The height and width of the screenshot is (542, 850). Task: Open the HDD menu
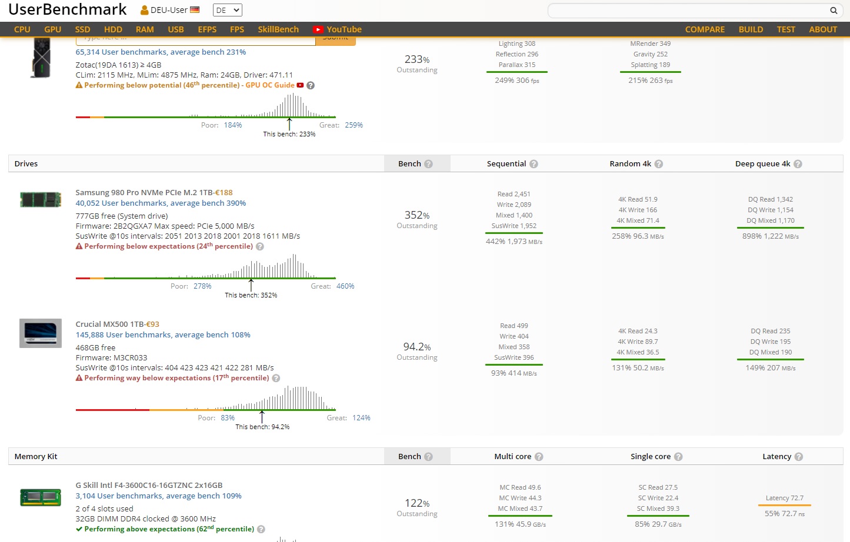[113, 29]
